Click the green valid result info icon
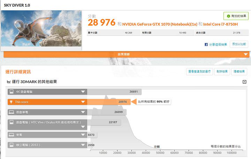Viewport: 251px width, 159px height. tap(229, 16)
